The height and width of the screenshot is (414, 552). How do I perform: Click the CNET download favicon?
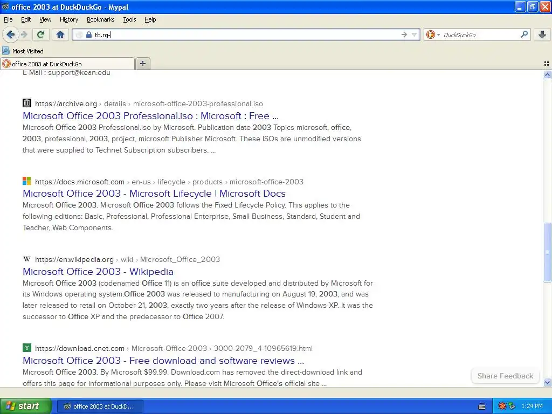[27, 348]
